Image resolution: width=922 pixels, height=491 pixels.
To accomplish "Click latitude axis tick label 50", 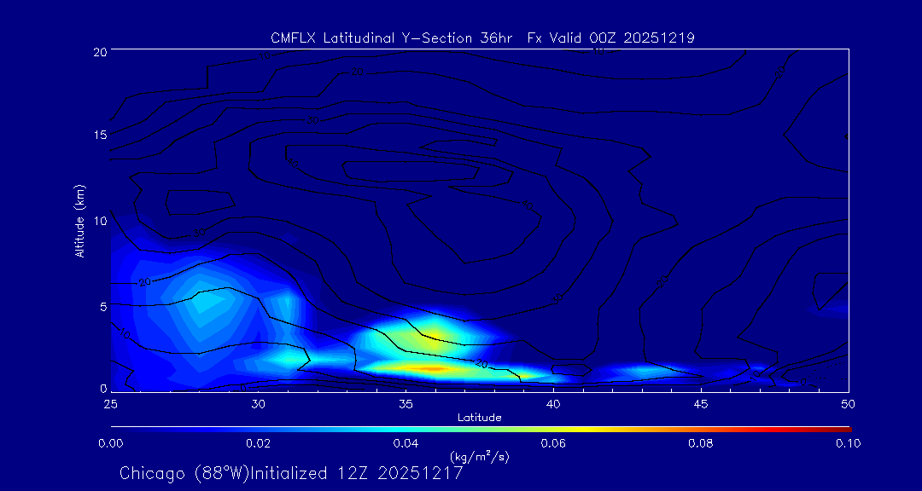I will pos(849,403).
